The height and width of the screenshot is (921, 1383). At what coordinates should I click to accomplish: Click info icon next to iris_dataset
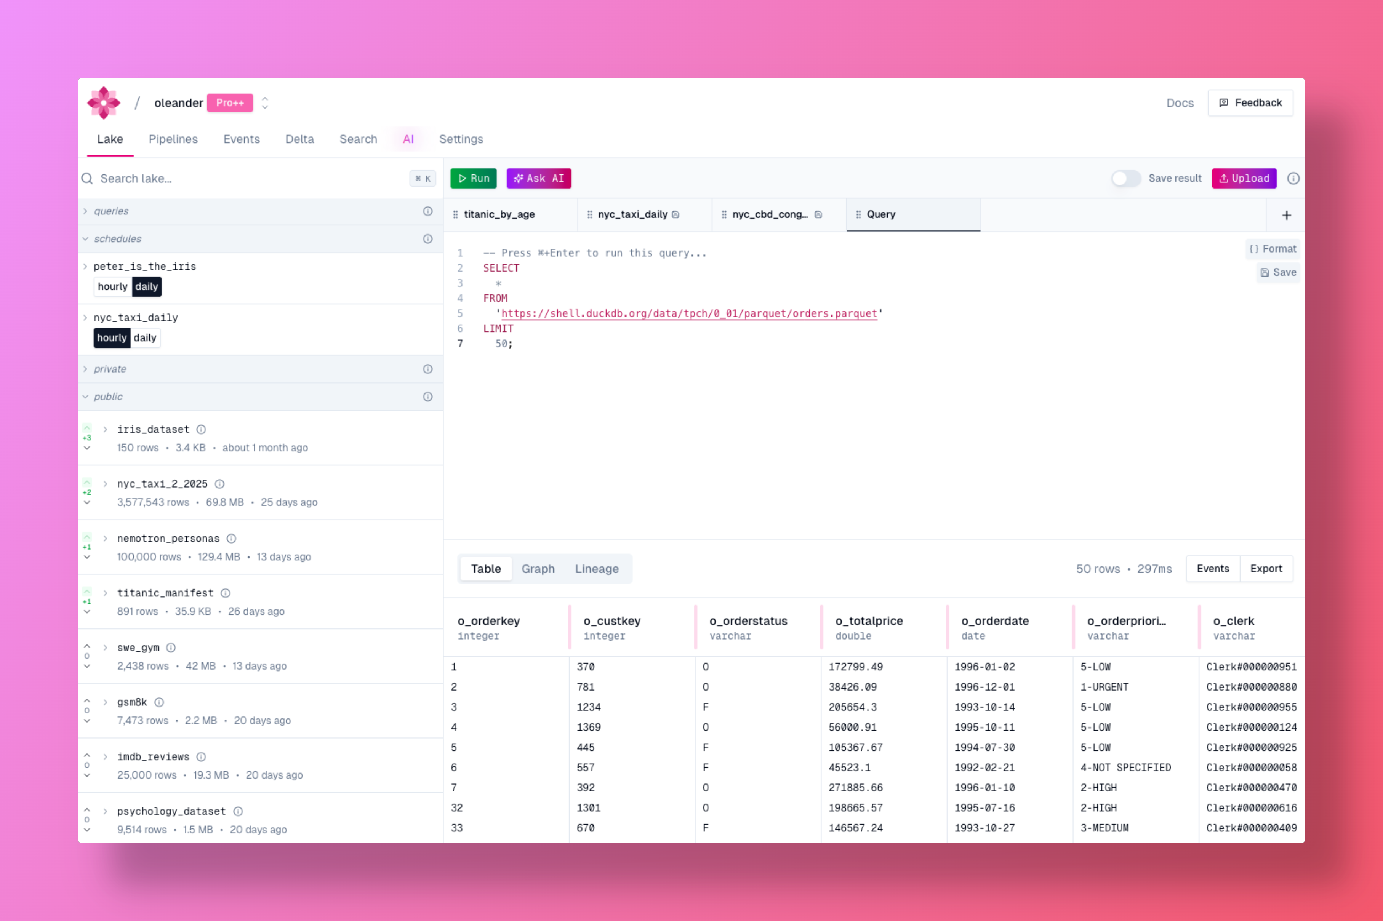pyautogui.click(x=201, y=429)
